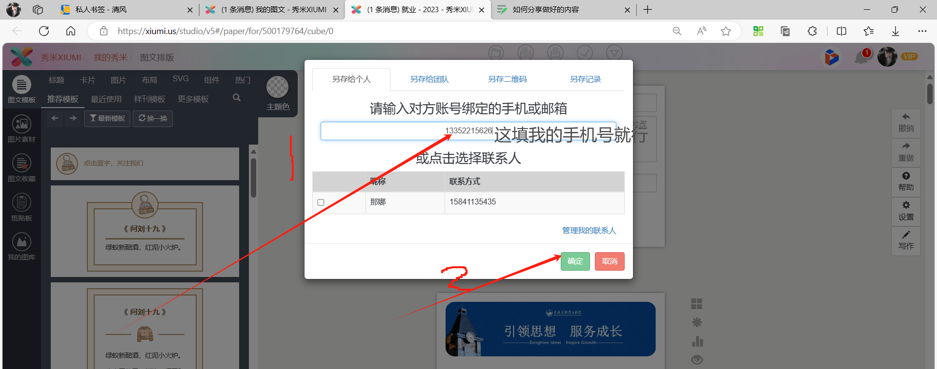Click the browser address bar URL
Image resolution: width=937 pixels, height=369 pixels.
(225, 31)
